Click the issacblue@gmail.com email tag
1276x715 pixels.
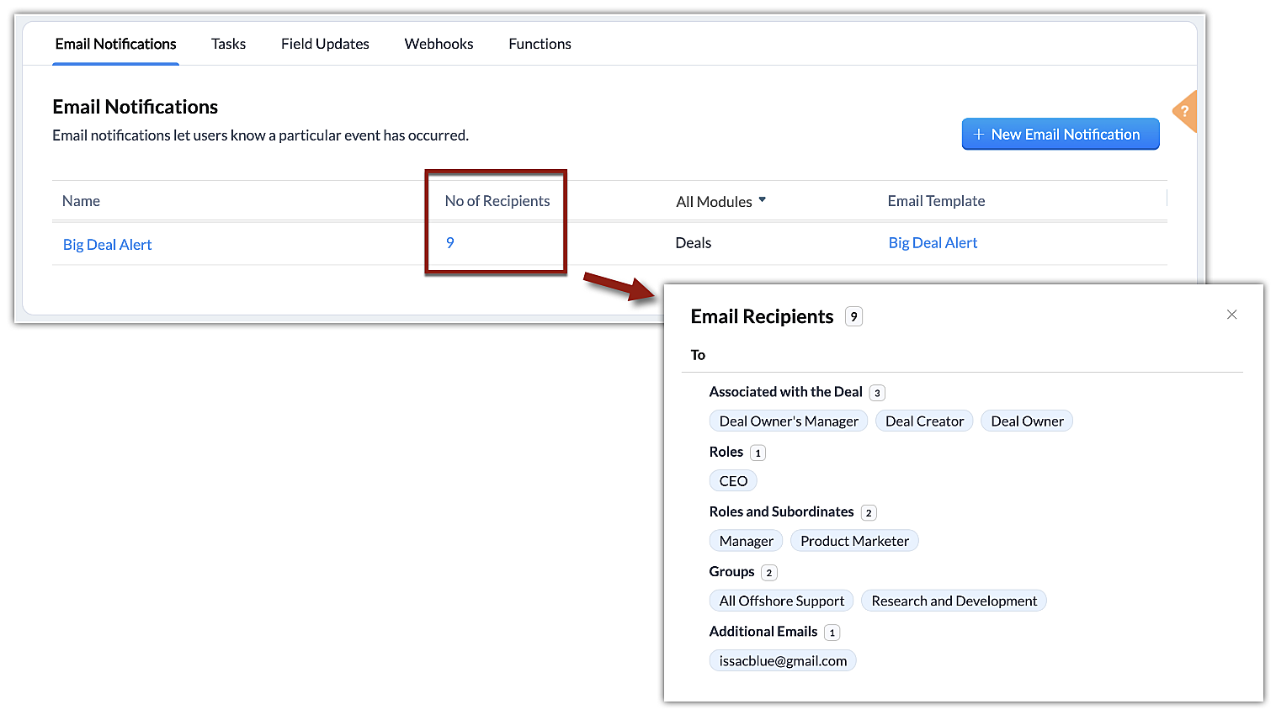[783, 661]
